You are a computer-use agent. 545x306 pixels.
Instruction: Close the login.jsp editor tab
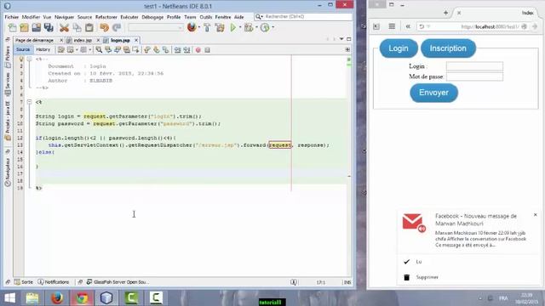136,40
